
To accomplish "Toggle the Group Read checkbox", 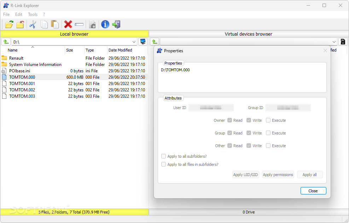I will click(230, 133).
